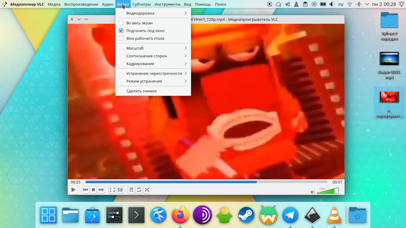
Task: Expand 'Устранение чересстрочности' submenu
Action: pos(153,73)
